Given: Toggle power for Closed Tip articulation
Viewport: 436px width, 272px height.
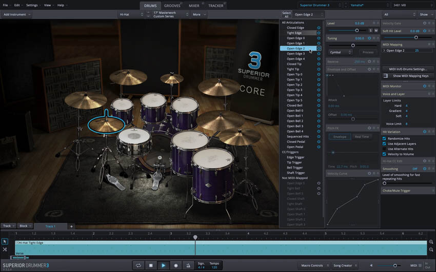Looking at the screenshot, I should pyautogui.click(x=319, y=64).
